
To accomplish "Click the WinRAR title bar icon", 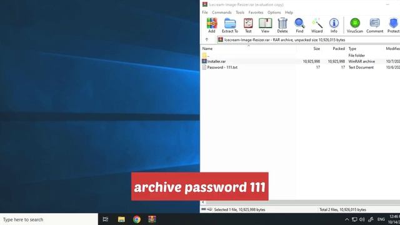I will (x=204, y=4).
